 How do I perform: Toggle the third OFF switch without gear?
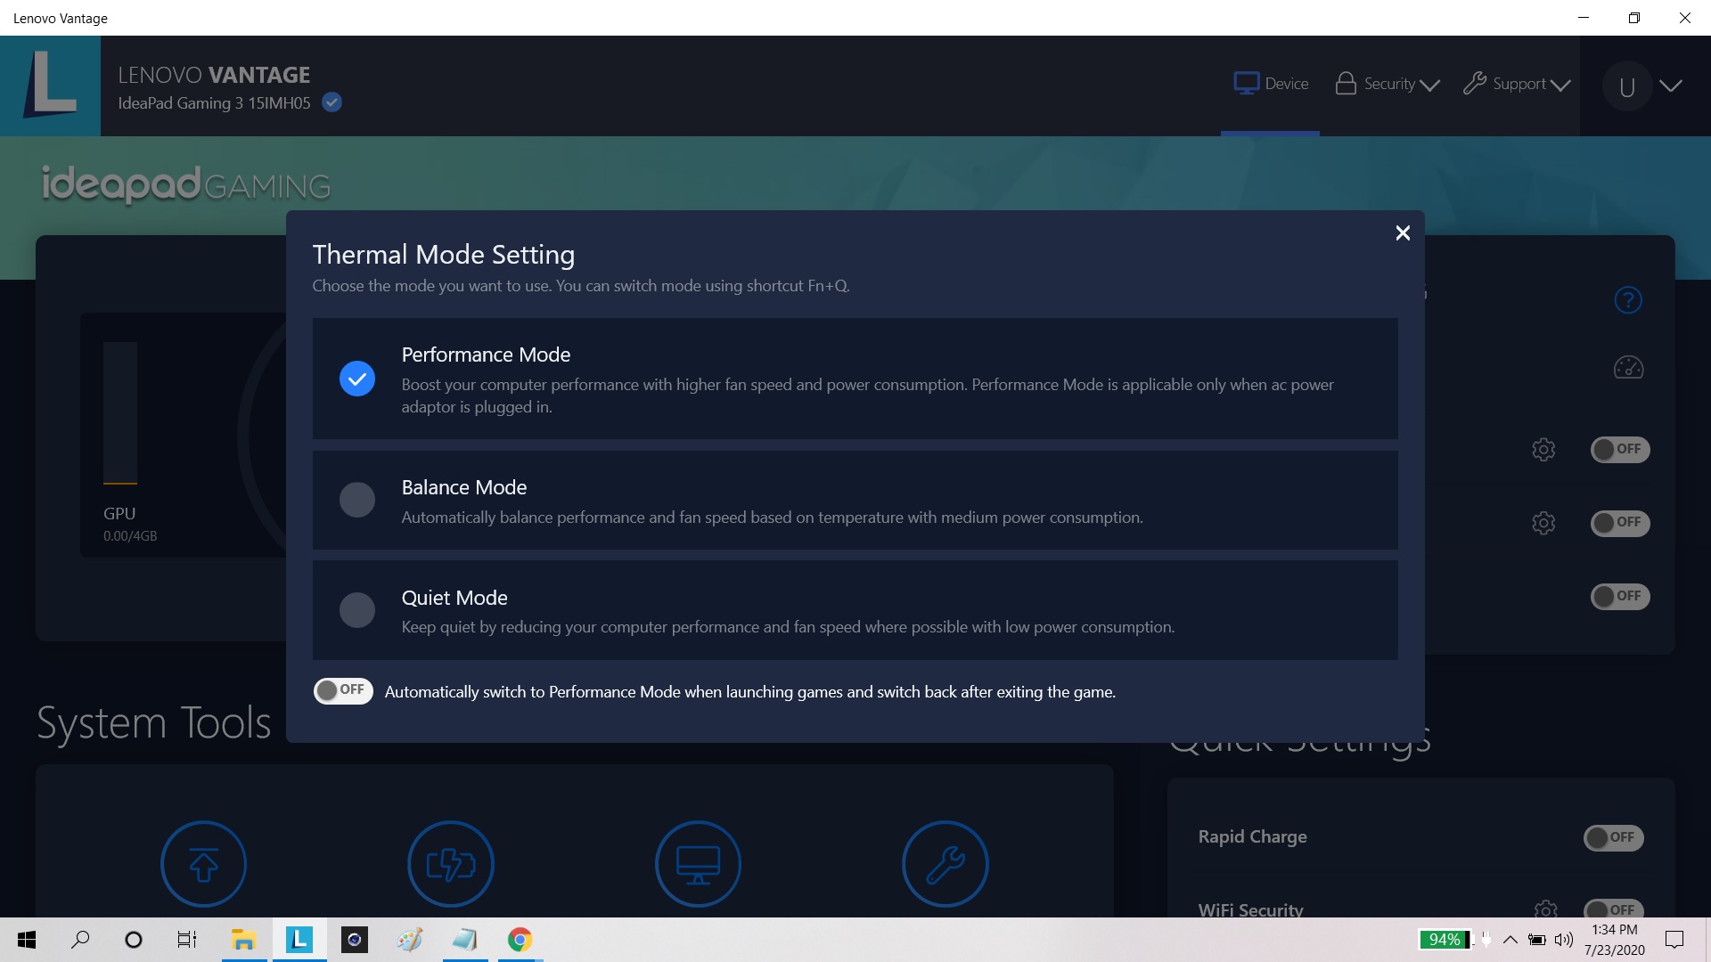[x=1620, y=596]
